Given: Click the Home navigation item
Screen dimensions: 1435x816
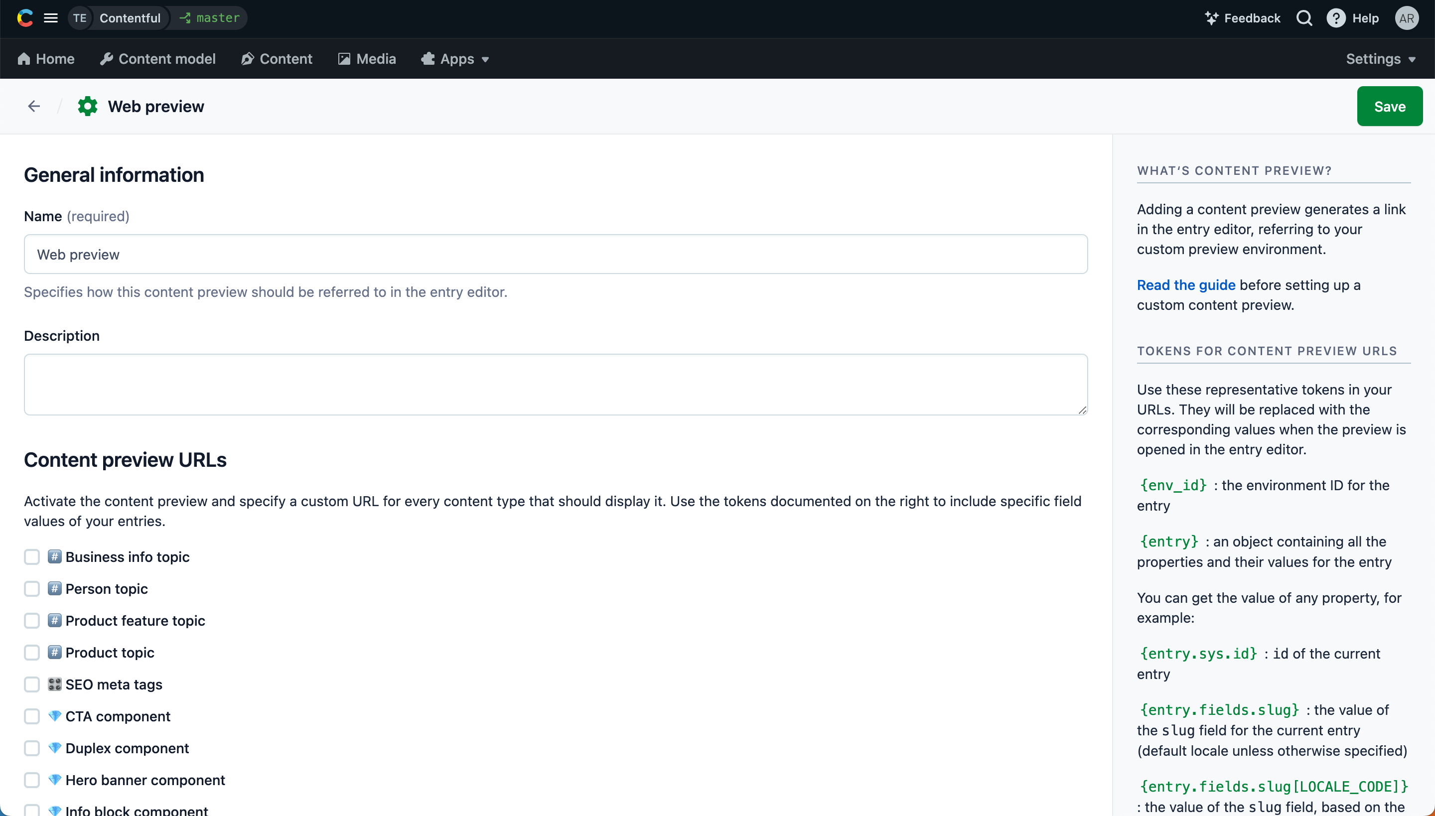Looking at the screenshot, I should point(45,58).
